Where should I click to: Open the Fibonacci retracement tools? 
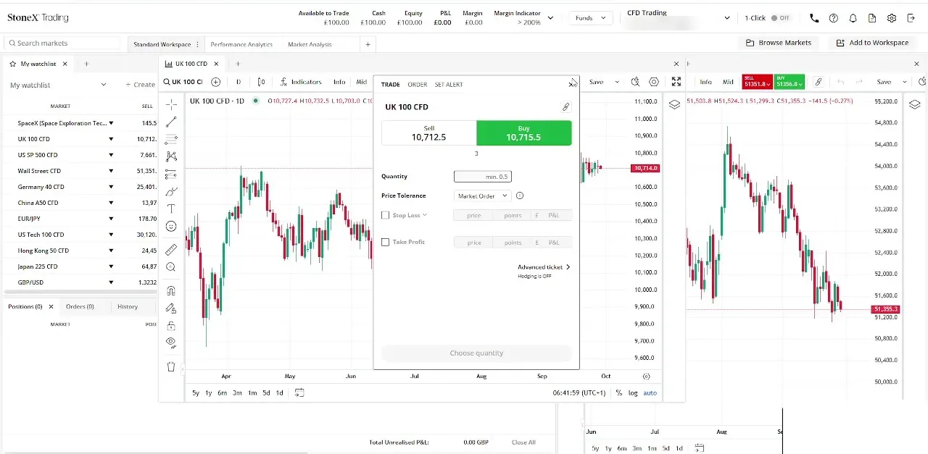(171, 139)
